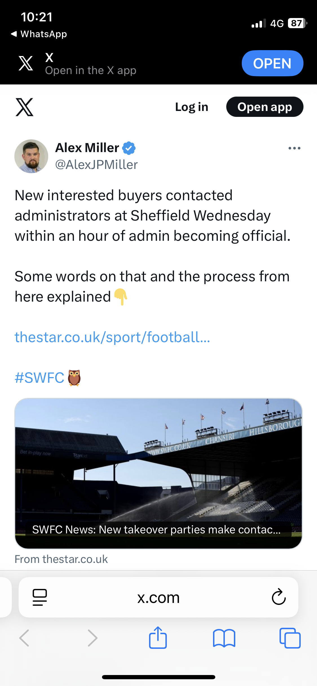Go back with Safari's back arrow

(x=24, y=638)
